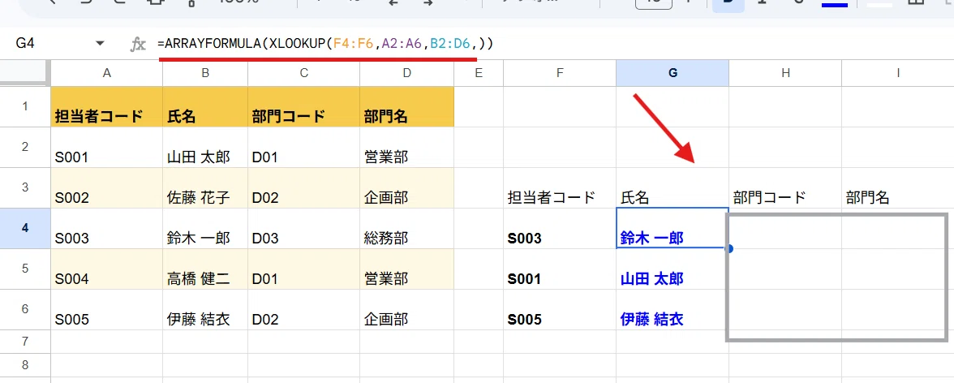
Task: Select column B header
Action: [x=205, y=73]
